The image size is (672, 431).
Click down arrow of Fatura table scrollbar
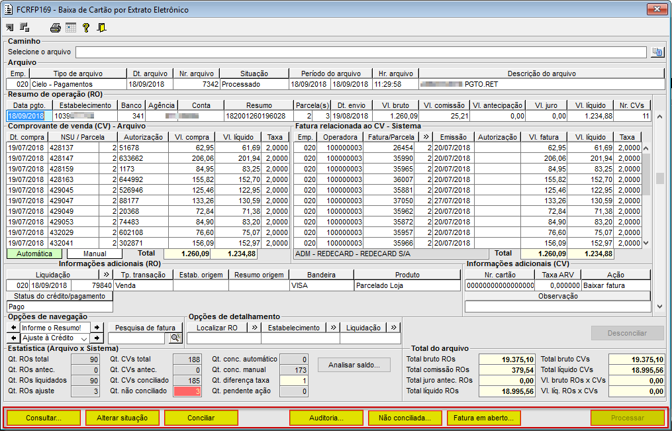pos(646,244)
